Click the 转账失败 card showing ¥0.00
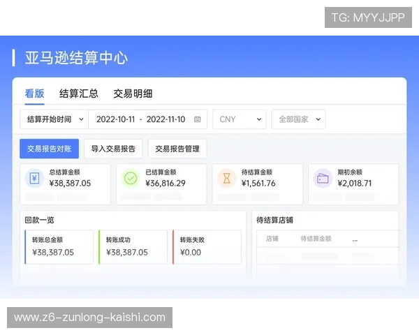The image size is (419, 335). [207, 247]
